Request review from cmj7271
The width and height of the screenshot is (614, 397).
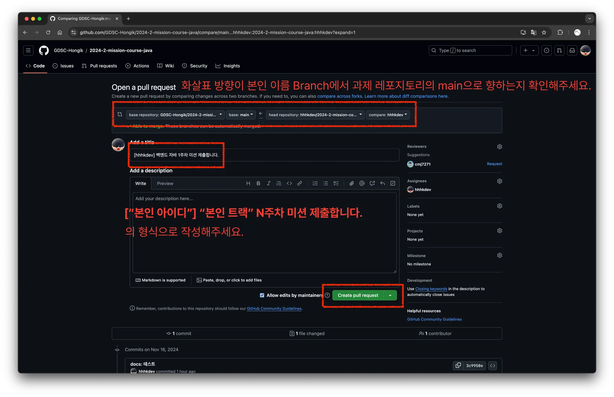tap(494, 164)
